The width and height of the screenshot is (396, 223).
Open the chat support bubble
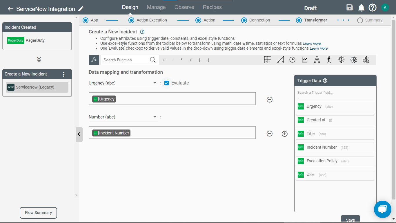pos(383,209)
